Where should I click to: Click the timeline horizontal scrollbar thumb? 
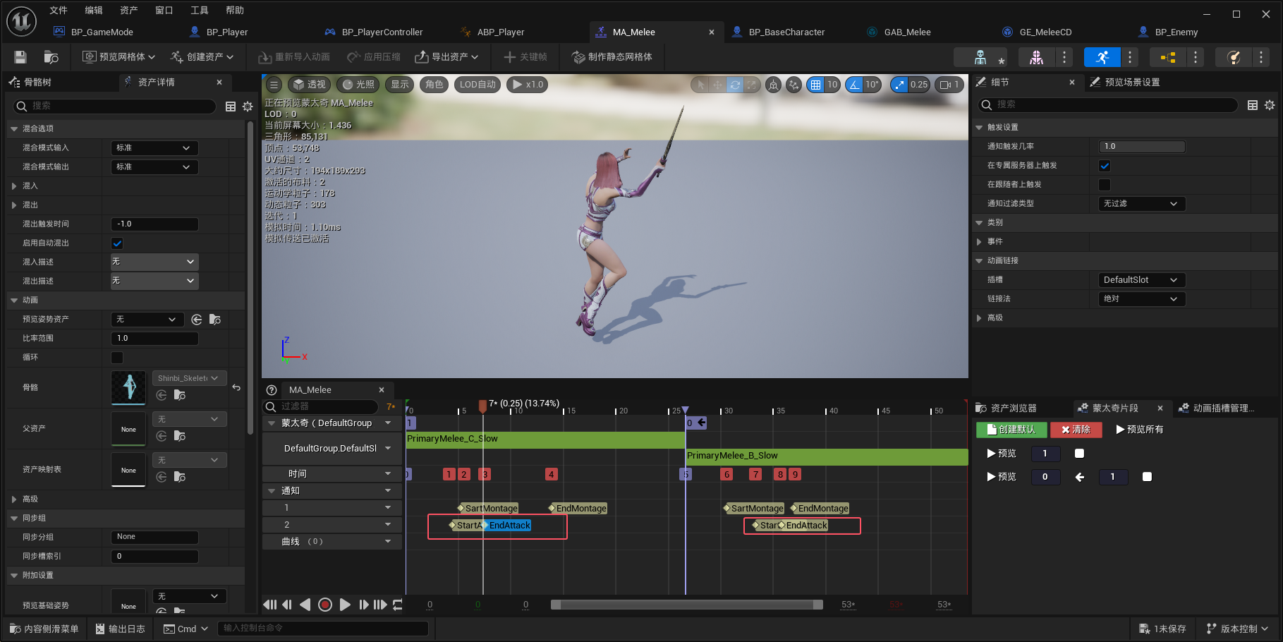tap(687, 605)
